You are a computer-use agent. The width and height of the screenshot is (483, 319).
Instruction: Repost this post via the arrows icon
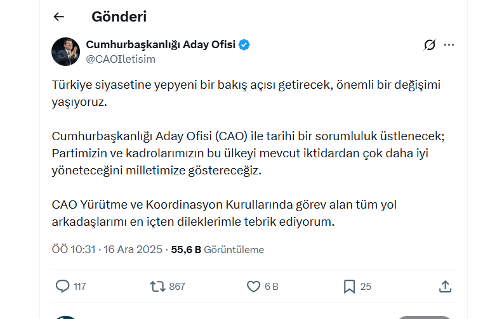pyautogui.click(x=157, y=286)
